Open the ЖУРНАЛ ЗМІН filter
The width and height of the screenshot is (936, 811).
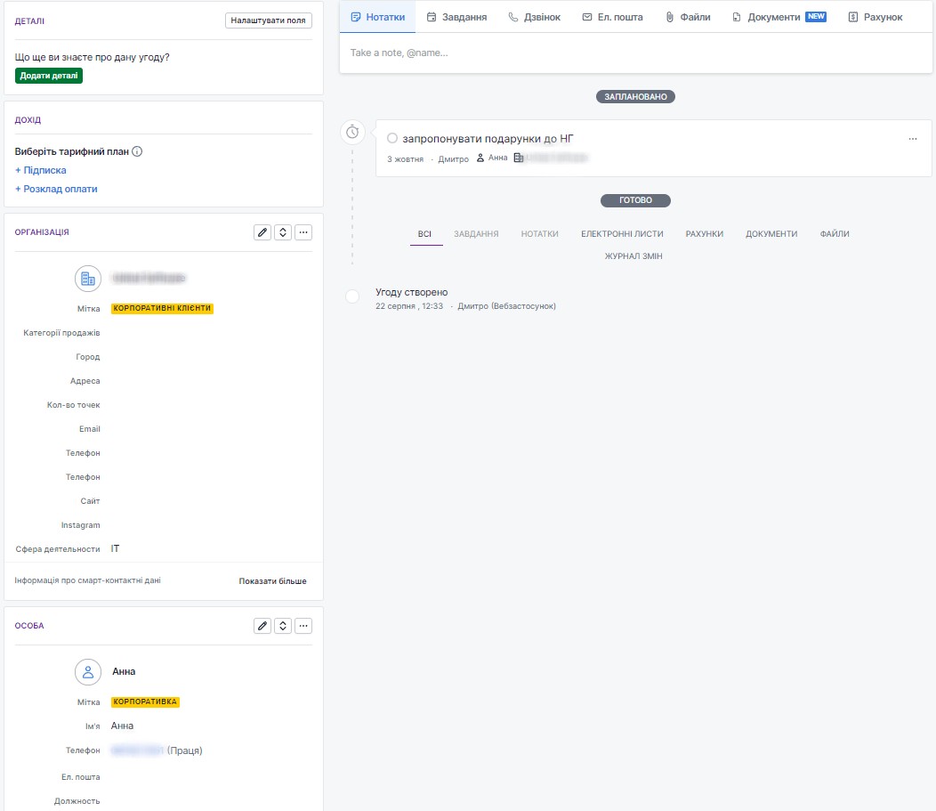[x=633, y=256]
